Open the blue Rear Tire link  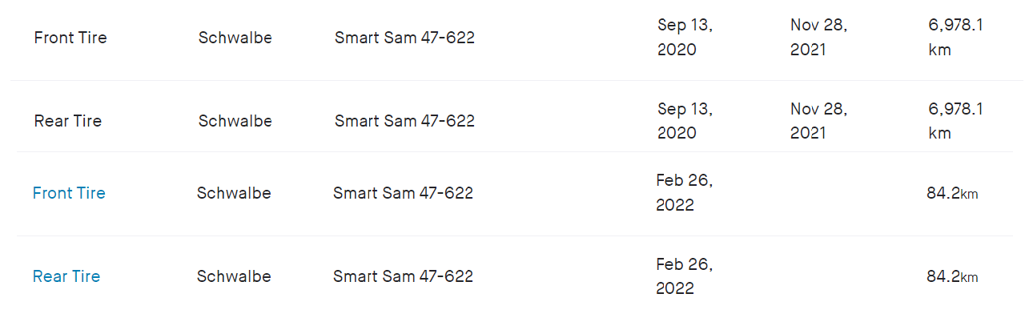click(x=66, y=276)
